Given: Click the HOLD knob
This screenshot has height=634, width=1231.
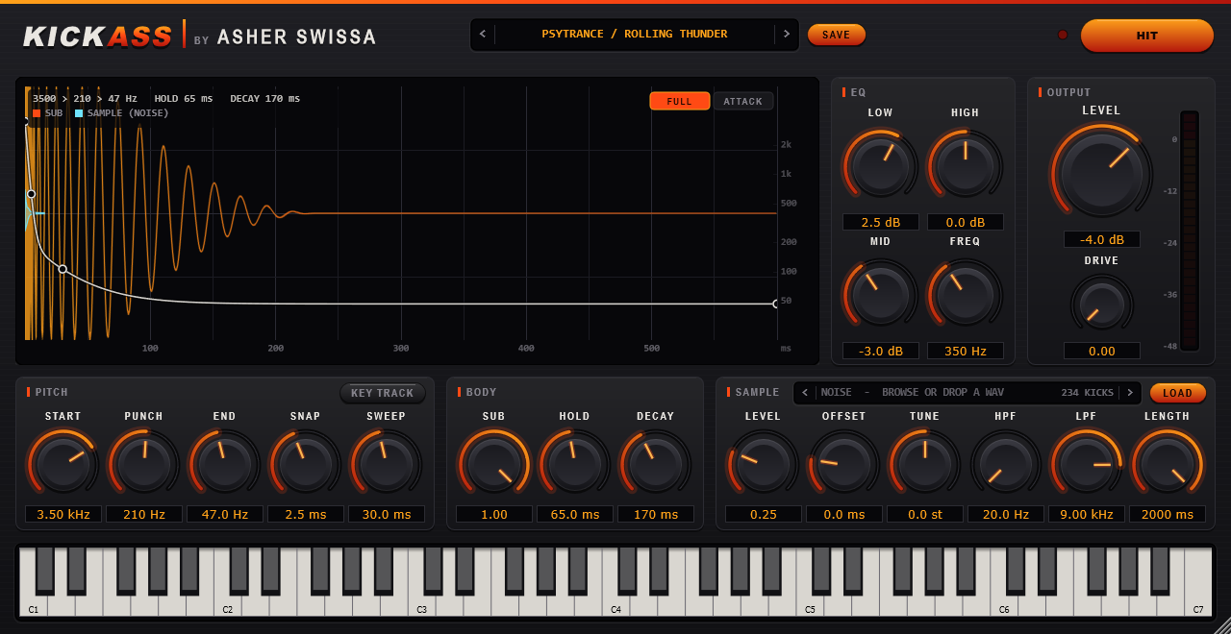Looking at the screenshot, I should coord(574,463).
